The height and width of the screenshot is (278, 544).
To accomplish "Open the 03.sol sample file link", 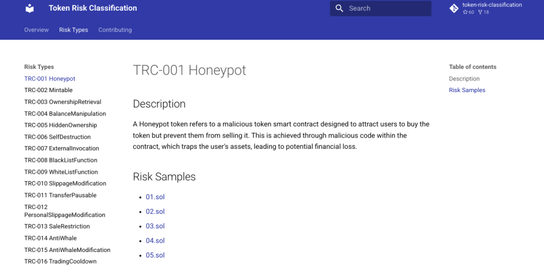I will [155, 226].
